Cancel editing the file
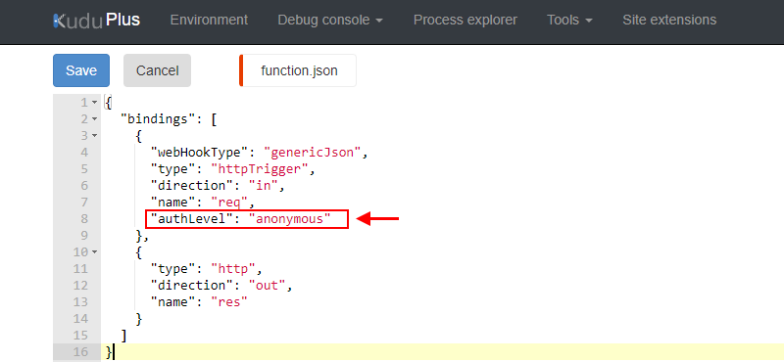The image size is (784, 362). click(157, 70)
